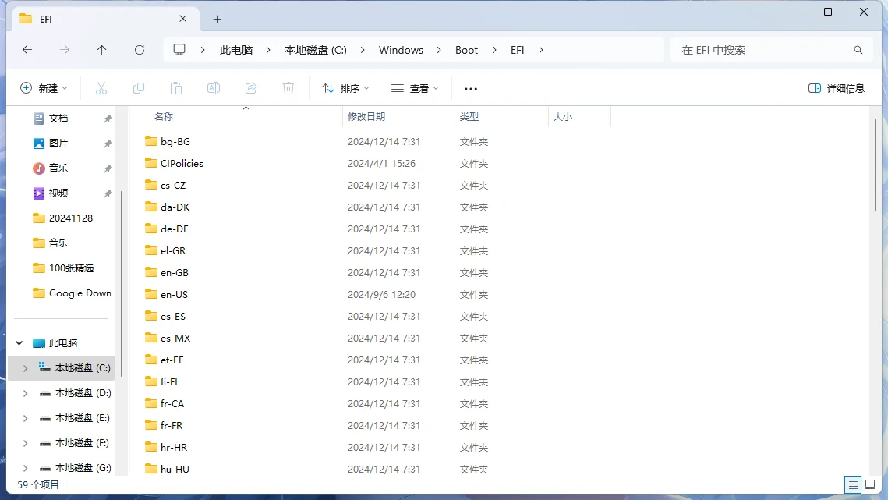This screenshot has width=888, height=500.
Task: Collapse the 此电脑 tree node
Action: [19, 343]
